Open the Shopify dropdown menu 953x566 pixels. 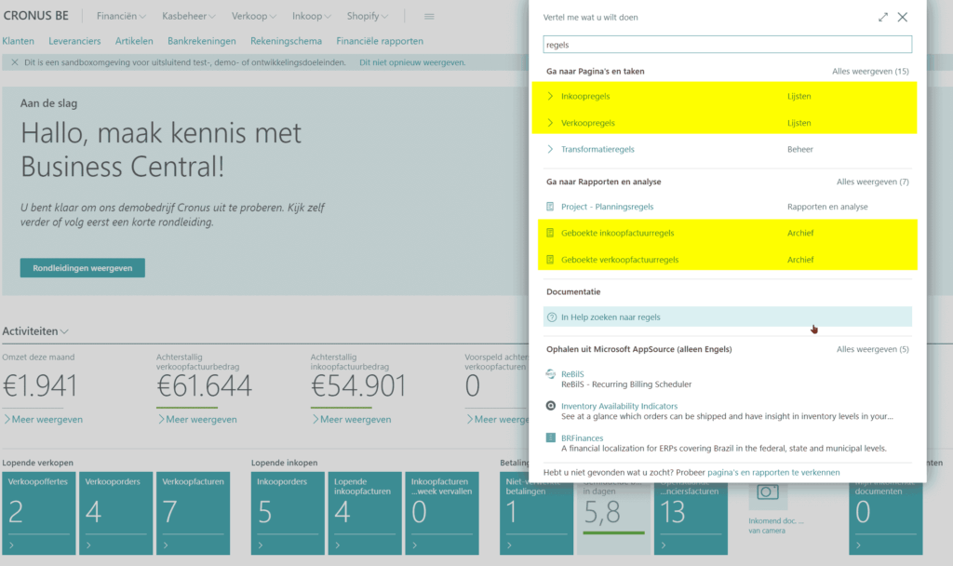[367, 17]
